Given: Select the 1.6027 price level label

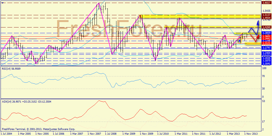Looking at the screenshot, I should [266, 3].
